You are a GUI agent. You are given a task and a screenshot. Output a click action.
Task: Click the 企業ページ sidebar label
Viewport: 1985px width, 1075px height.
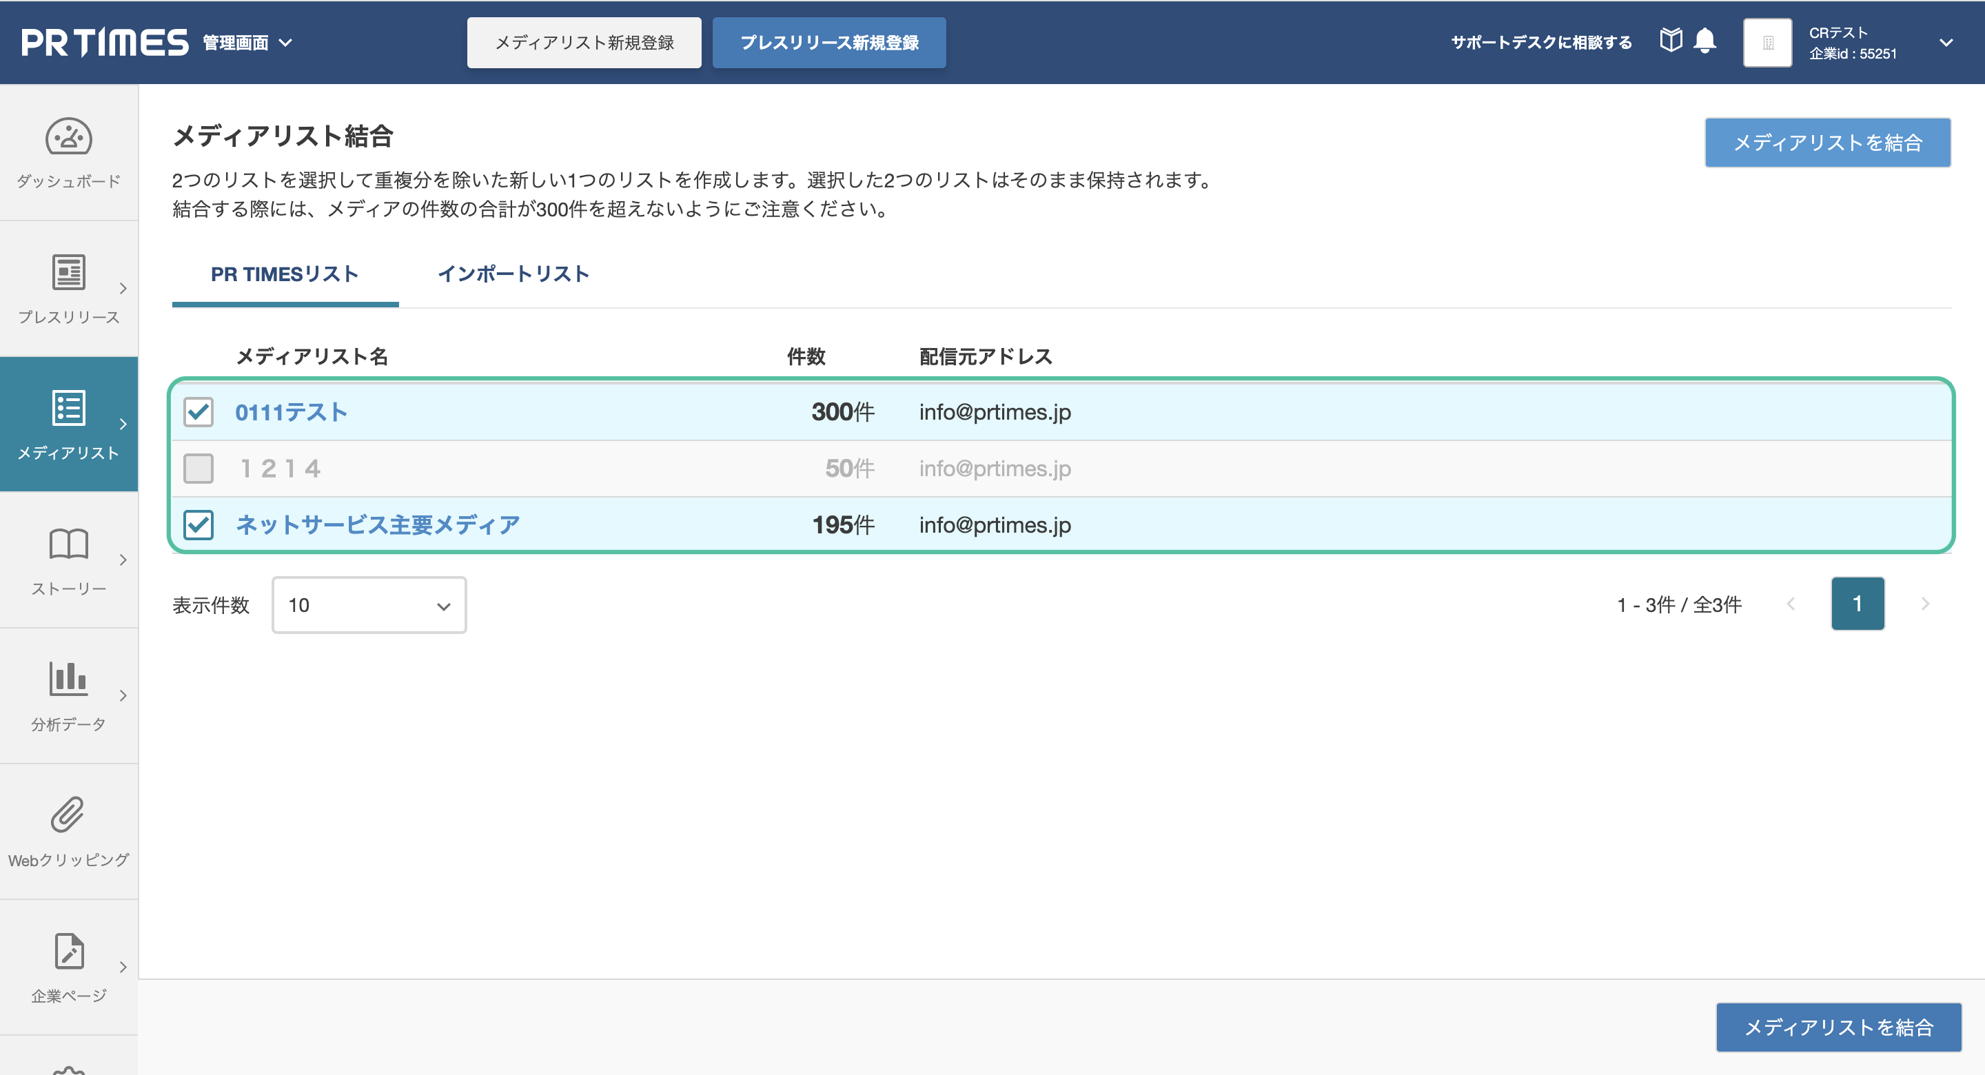tap(69, 996)
